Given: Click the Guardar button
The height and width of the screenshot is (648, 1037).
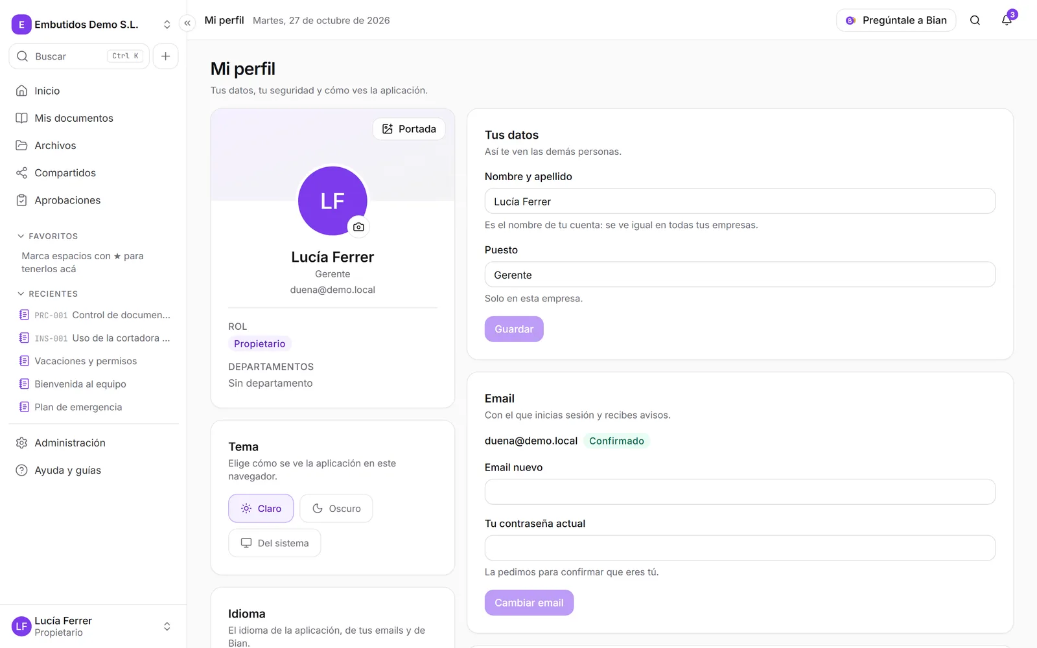Looking at the screenshot, I should coord(514,329).
